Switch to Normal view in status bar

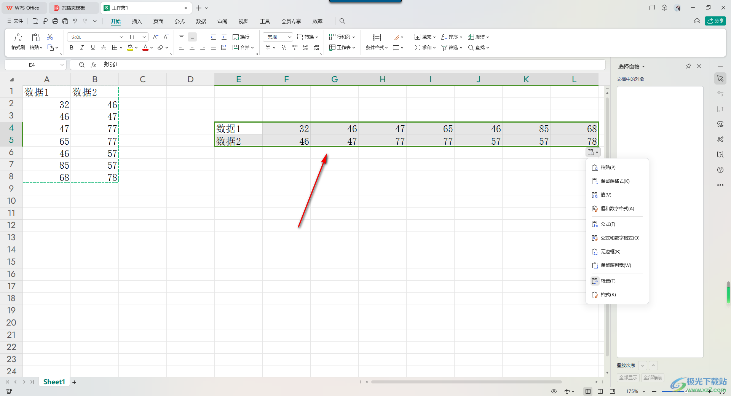click(x=588, y=391)
